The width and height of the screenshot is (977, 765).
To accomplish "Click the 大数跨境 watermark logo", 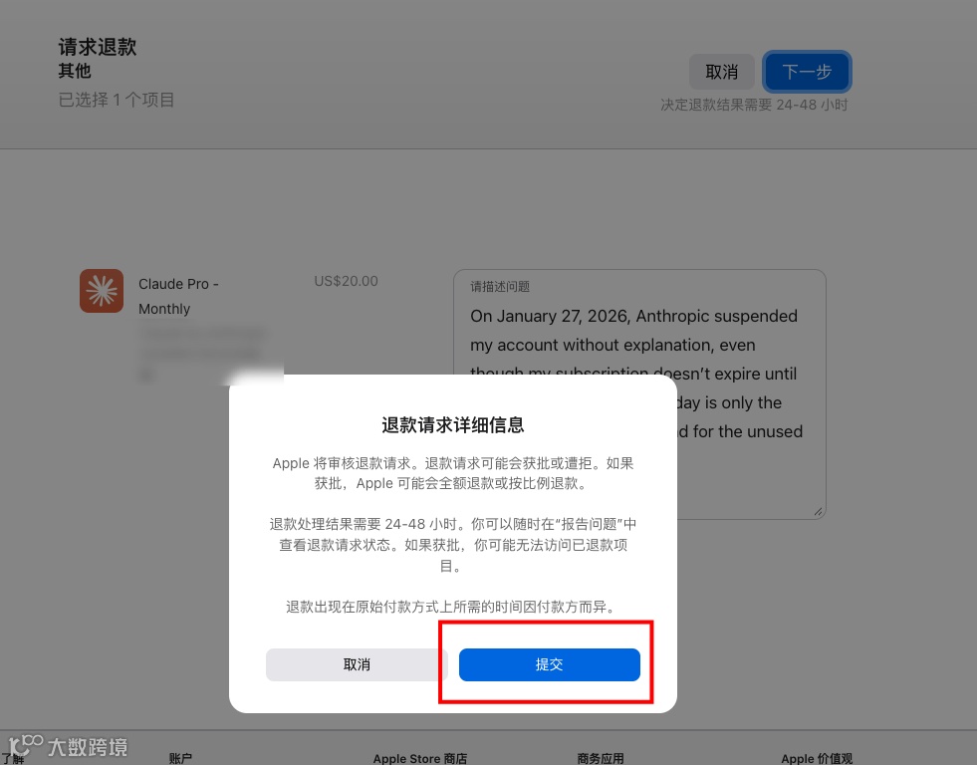I will (x=69, y=746).
